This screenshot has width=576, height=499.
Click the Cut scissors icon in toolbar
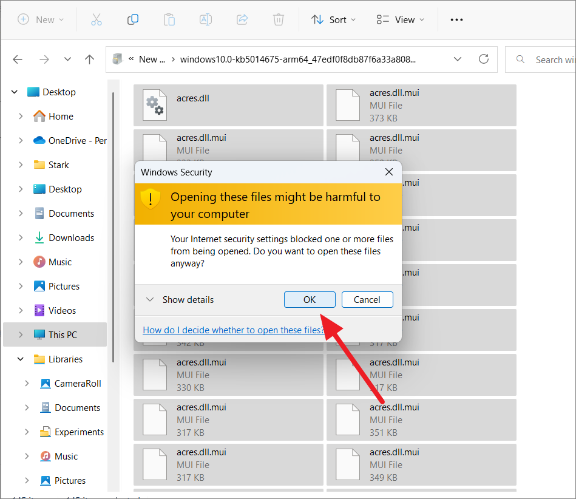pyautogui.click(x=97, y=19)
